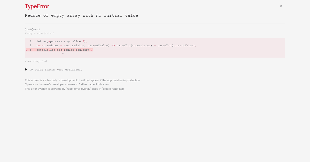Open the View compiled link

(36, 61)
